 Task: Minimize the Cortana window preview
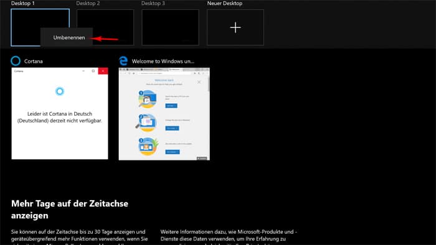pyautogui.click(x=83, y=71)
